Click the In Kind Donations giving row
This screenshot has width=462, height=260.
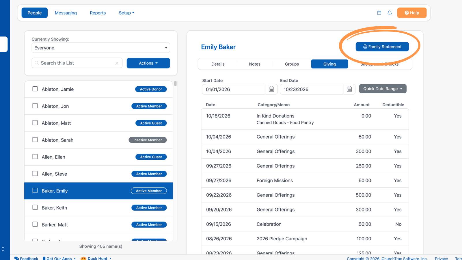(x=305, y=119)
